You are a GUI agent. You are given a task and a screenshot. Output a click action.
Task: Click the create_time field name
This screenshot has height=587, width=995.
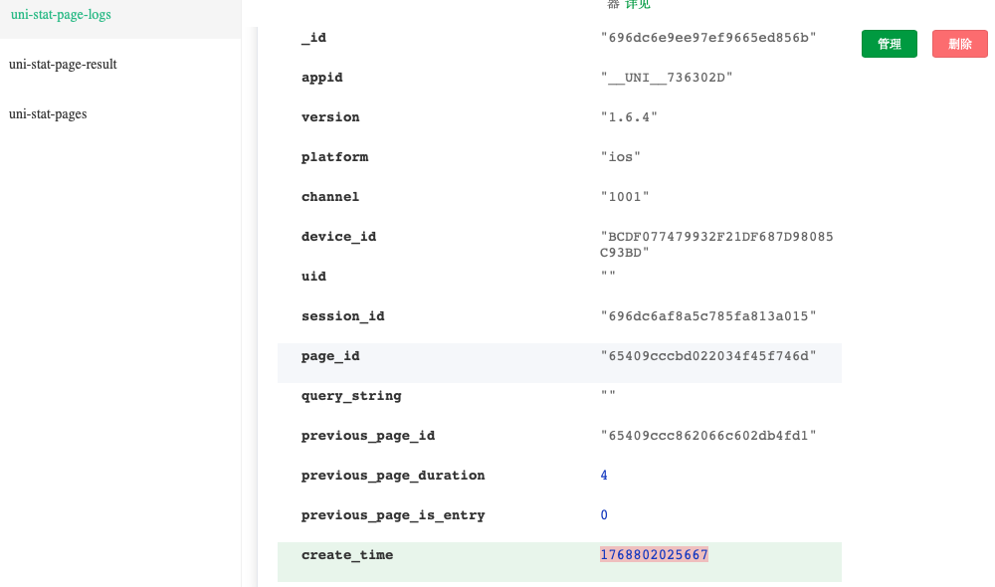(x=347, y=555)
